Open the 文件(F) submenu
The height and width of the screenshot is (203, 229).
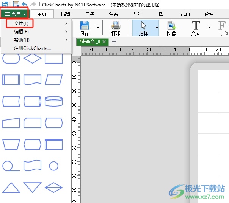click(x=36, y=23)
